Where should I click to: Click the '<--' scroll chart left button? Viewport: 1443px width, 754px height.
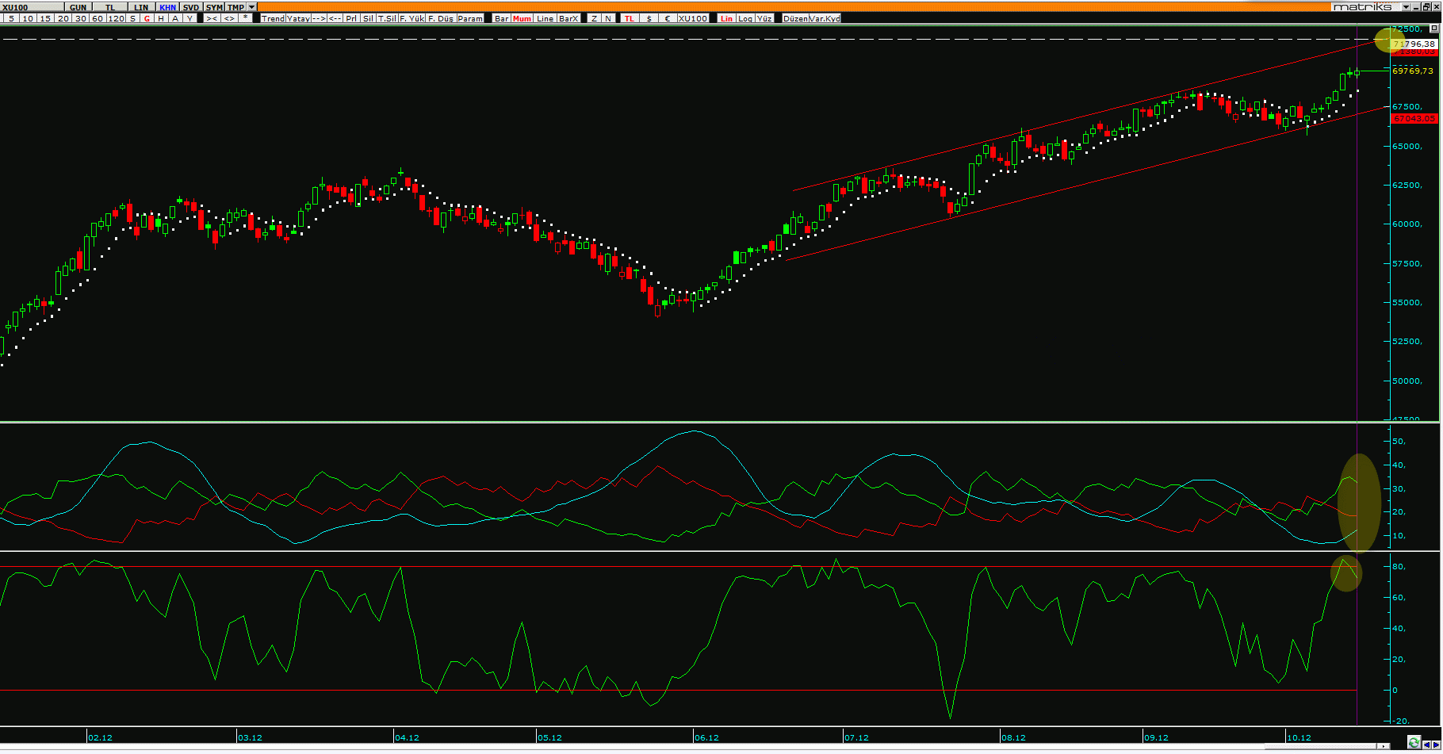point(335,18)
